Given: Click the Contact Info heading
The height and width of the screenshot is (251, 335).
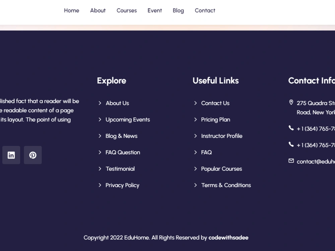Looking at the screenshot, I should 312,81.
